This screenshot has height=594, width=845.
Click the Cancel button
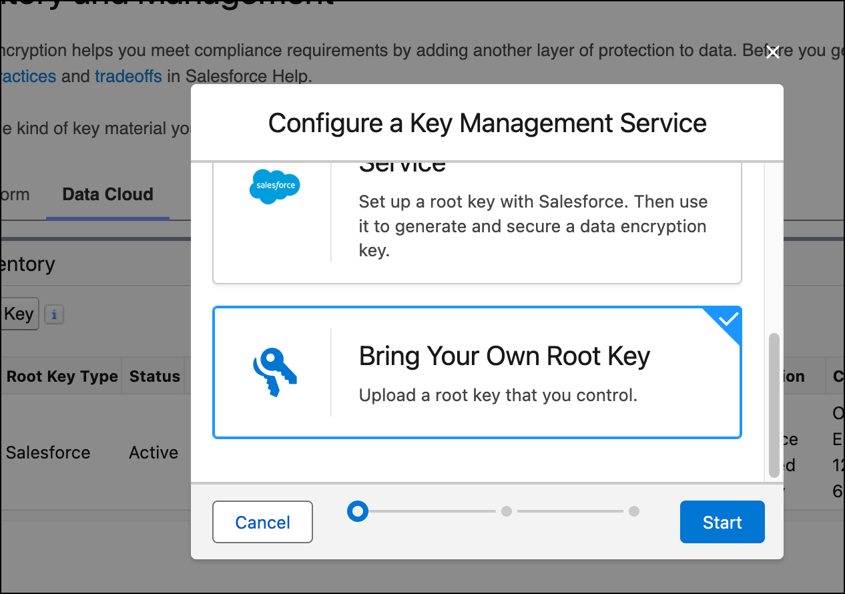click(x=262, y=522)
